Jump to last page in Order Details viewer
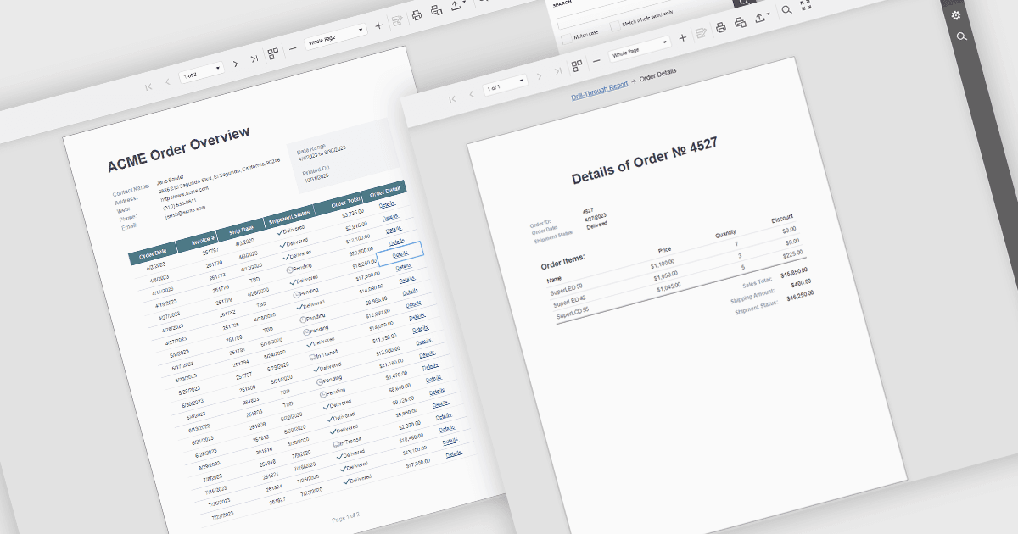Image resolution: width=1018 pixels, height=534 pixels. tap(557, 70)
